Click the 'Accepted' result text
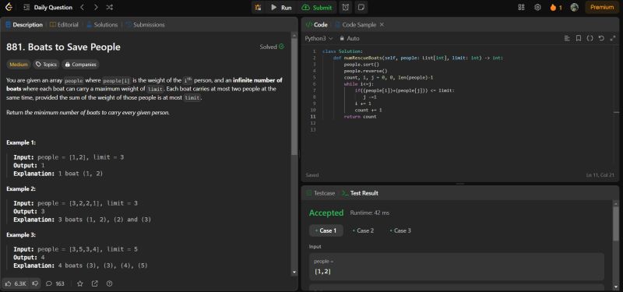 tap(326, 213)
